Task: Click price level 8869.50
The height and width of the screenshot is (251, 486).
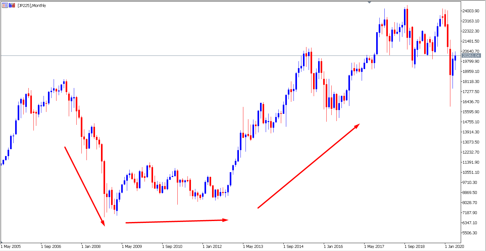Action: click(x=470, y=193)
